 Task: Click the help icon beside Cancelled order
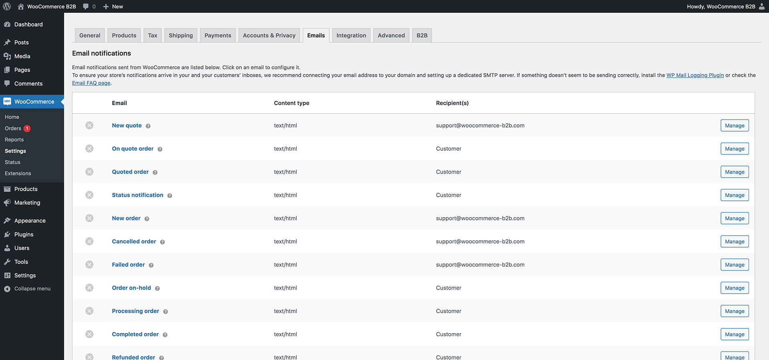pos(163,242)
